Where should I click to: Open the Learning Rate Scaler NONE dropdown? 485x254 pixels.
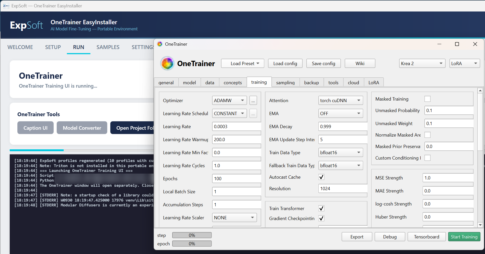(234, 218)
